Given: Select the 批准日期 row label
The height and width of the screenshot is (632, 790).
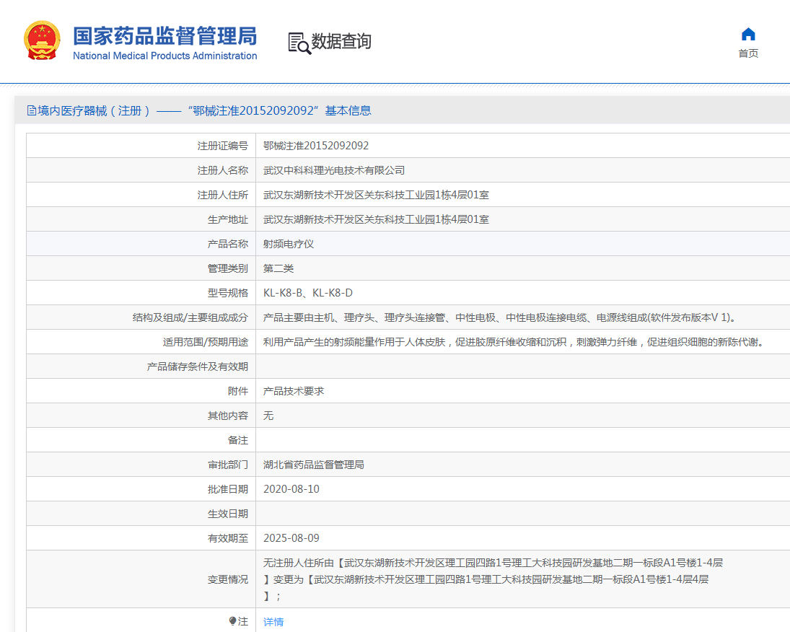Looking at the screenshot, I should pyautogui.click(x=228, y=489).
